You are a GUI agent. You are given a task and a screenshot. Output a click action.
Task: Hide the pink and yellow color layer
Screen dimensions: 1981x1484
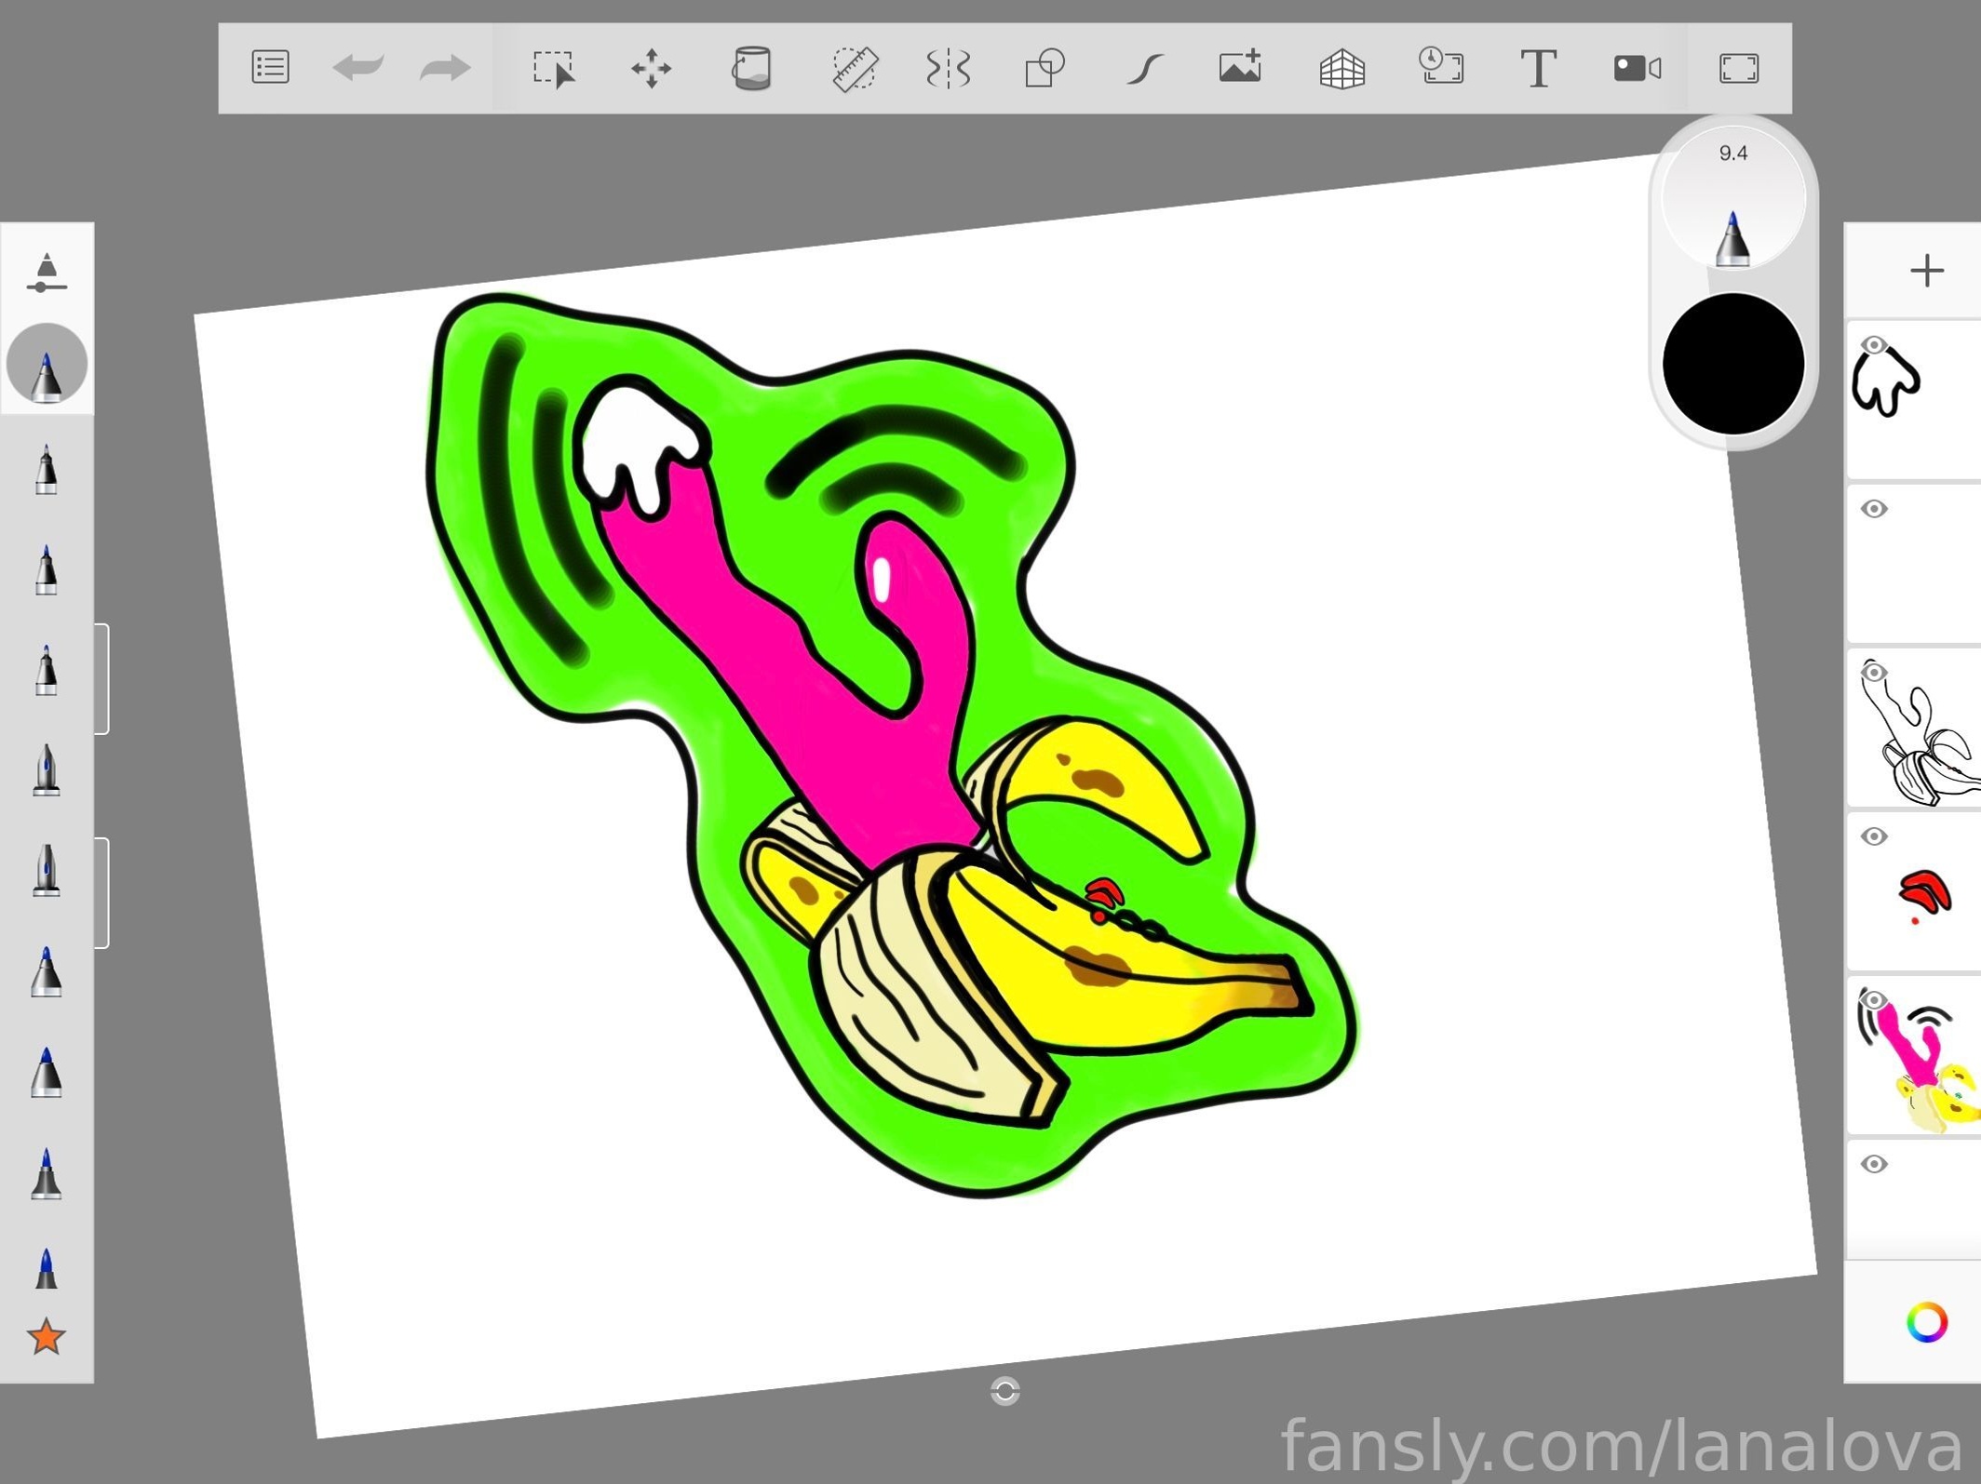pyautogui.click(x=1873, y=1000)
